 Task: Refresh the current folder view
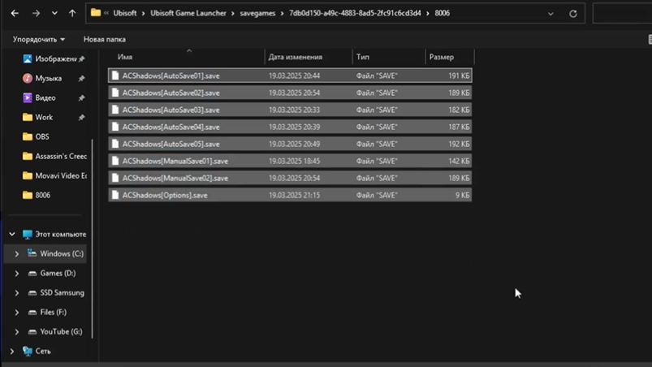point(573,14)
